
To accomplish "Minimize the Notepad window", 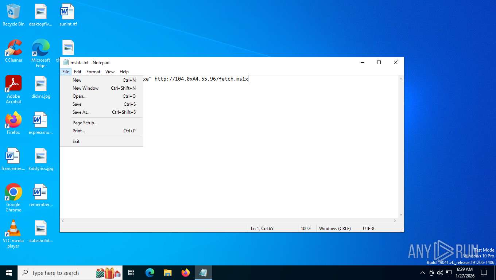I will coord(362,62).
